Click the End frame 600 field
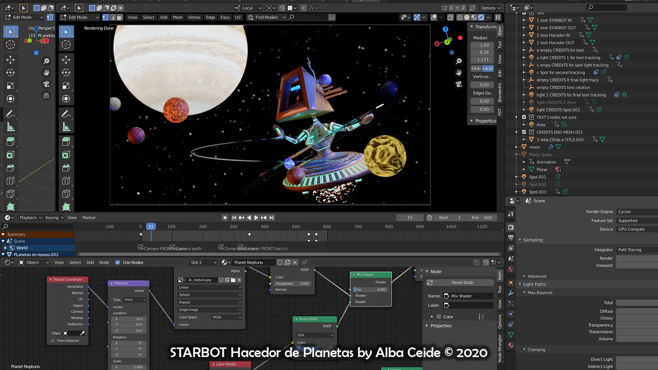The height and width of the screenshot is (370, 658). pyautogui.click(x=481, y=218)
